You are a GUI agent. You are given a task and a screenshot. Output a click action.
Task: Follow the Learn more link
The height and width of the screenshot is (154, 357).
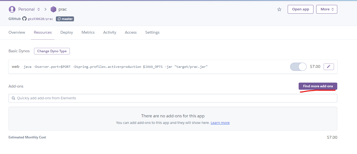(220, 123)
